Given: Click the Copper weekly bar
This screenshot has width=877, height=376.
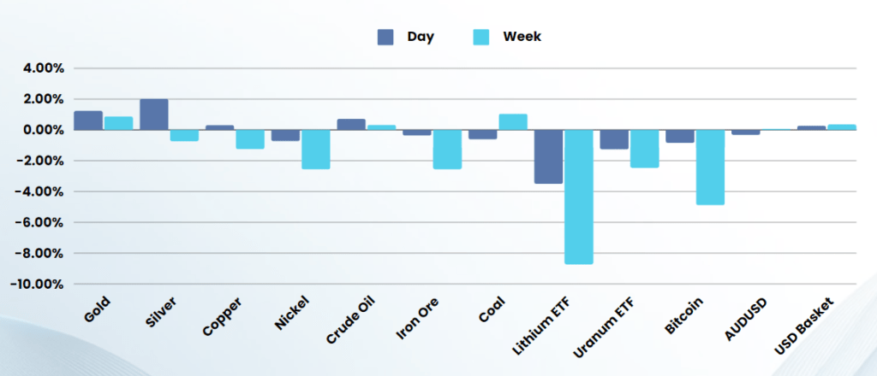Looking at the screenshot, I should click(250, 139).
